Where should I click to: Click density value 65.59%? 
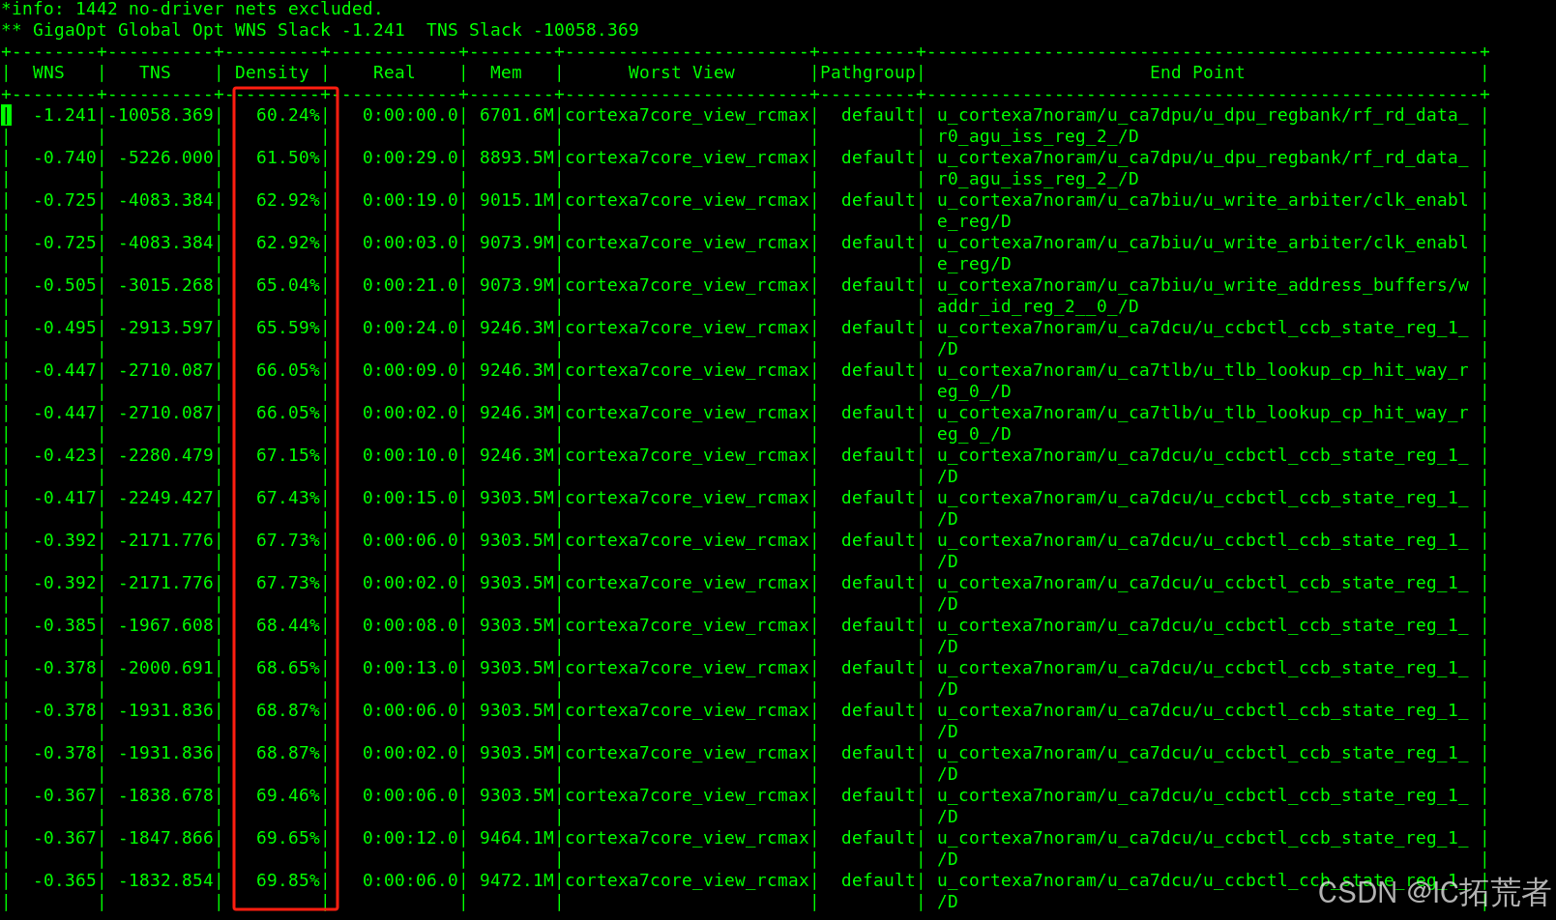(287, 328)
